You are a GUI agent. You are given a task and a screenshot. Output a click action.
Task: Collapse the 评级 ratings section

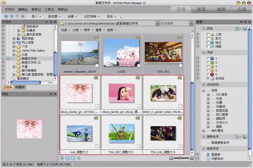coord(204,52)
